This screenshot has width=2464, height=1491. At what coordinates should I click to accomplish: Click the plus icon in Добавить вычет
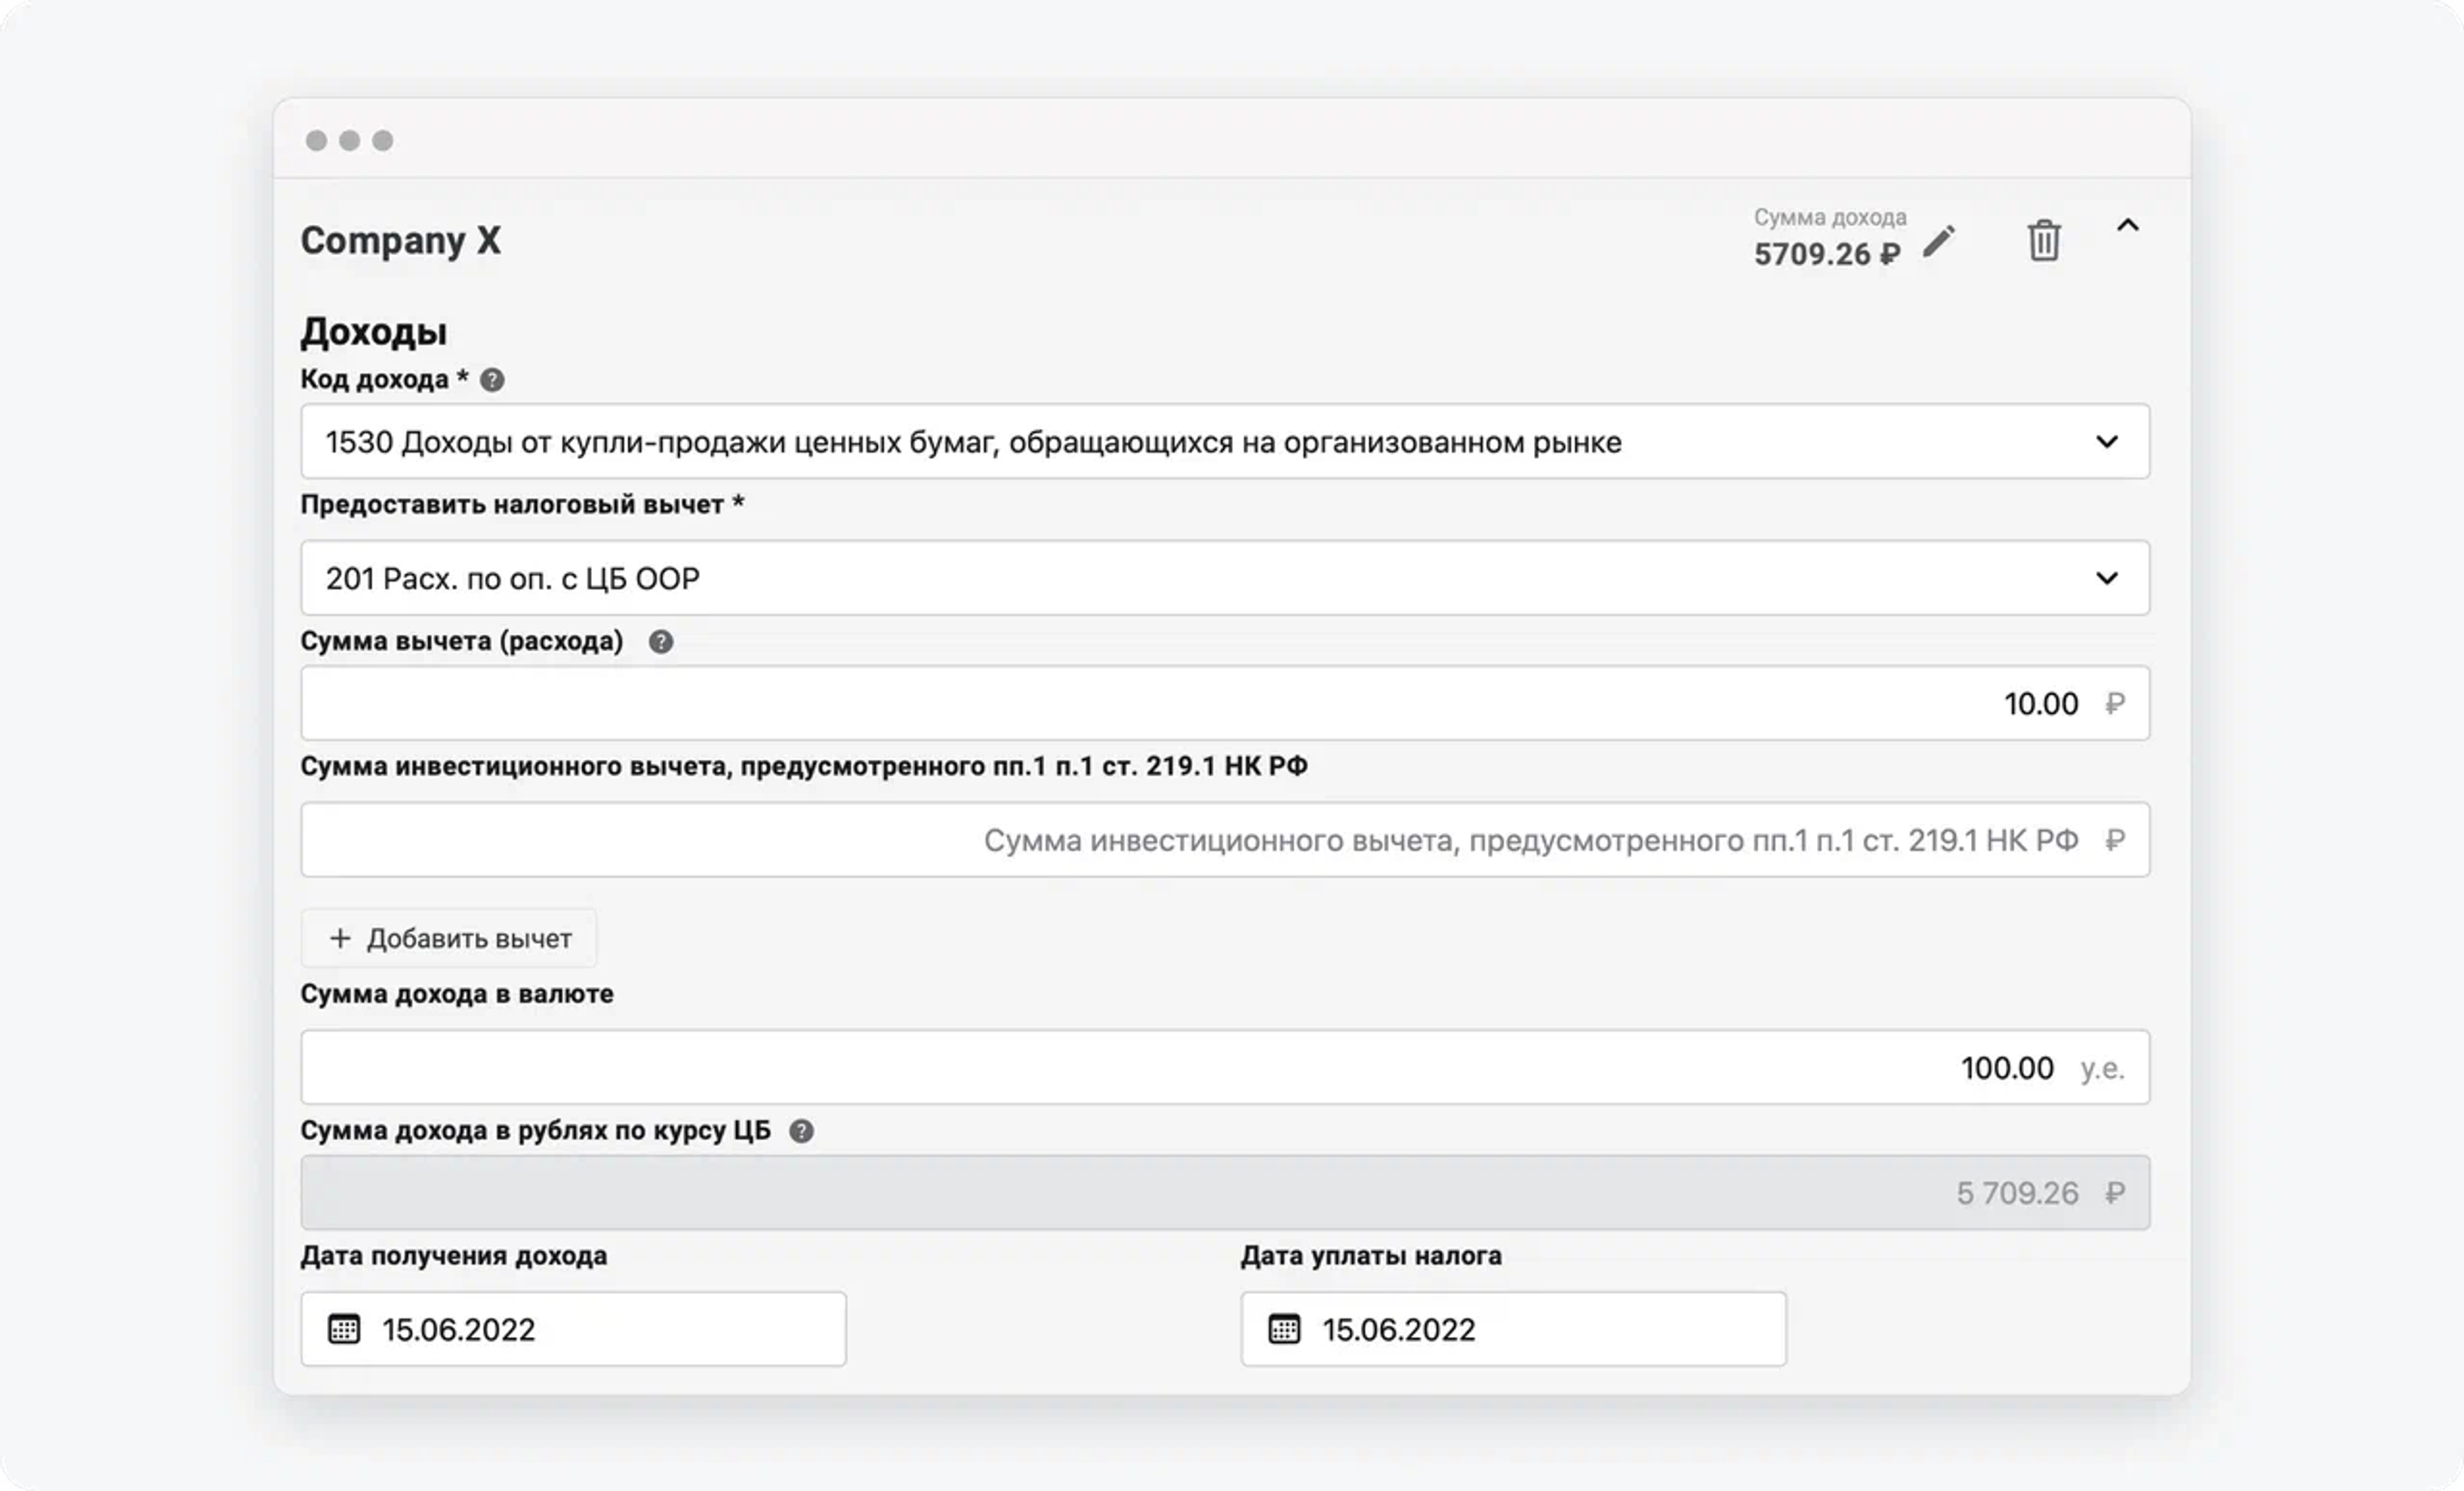point(340,939)
